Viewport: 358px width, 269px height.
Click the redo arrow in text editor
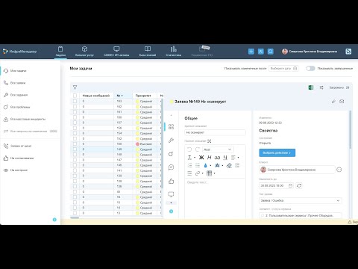coord(198,149)
